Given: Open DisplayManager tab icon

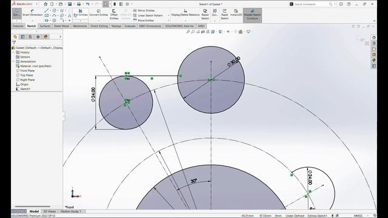Looking at the screenshot, I should [x=45, y=36].
